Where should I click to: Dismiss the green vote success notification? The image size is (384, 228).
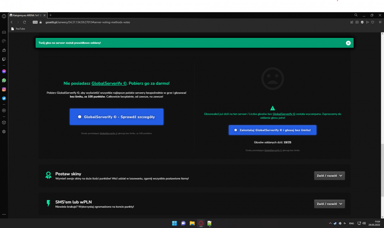point(348,43)
